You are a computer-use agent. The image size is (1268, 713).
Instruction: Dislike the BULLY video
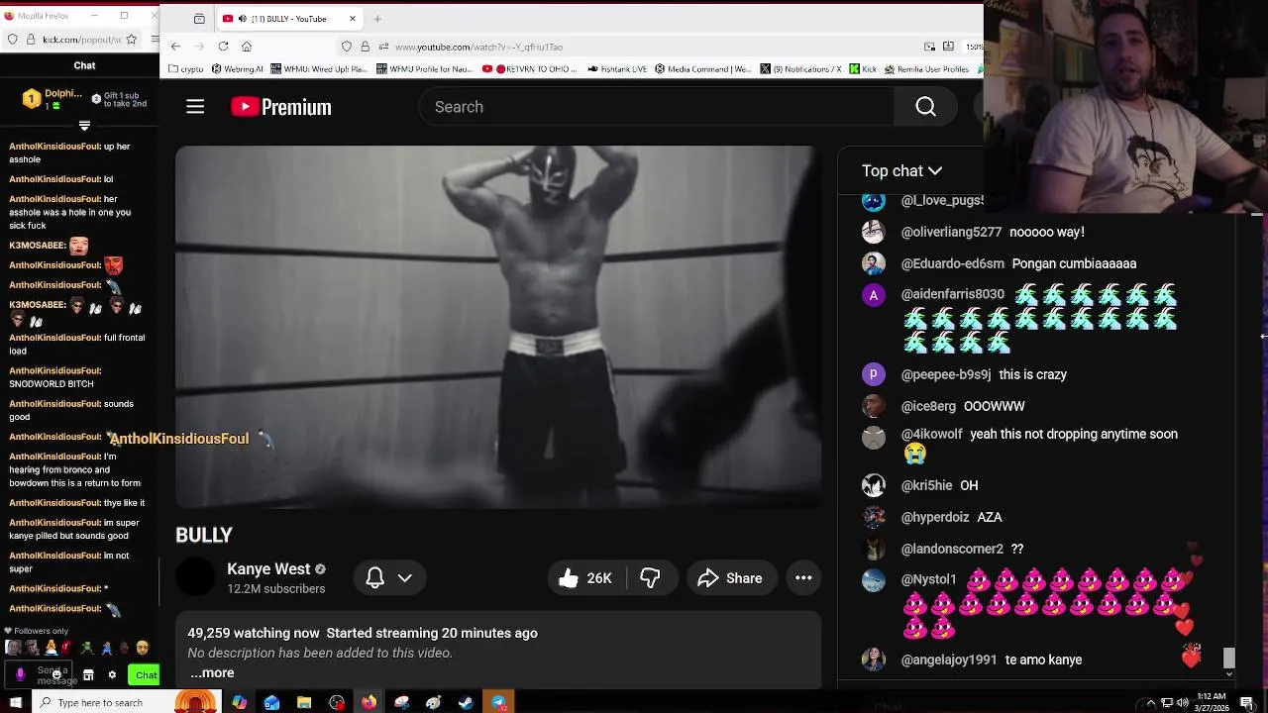tap(650, 578)
